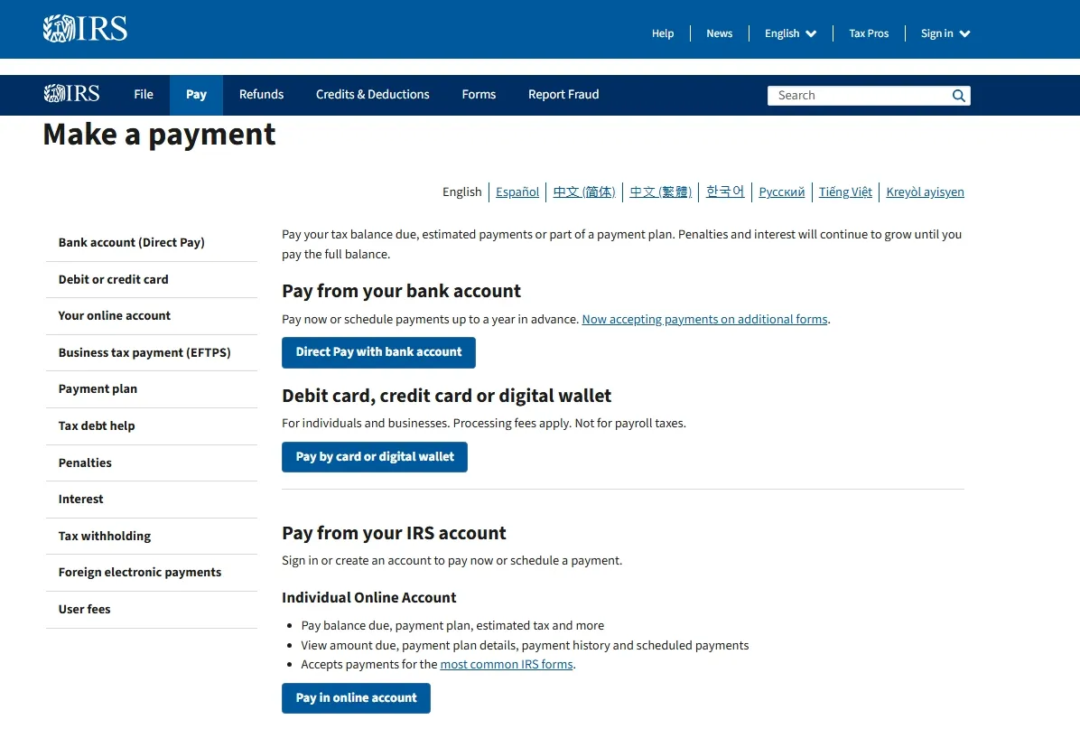This screenshot has height=729, width=1080.
Task: Click the Pay from your IRS account heading
Action: (x=394, y=533)
